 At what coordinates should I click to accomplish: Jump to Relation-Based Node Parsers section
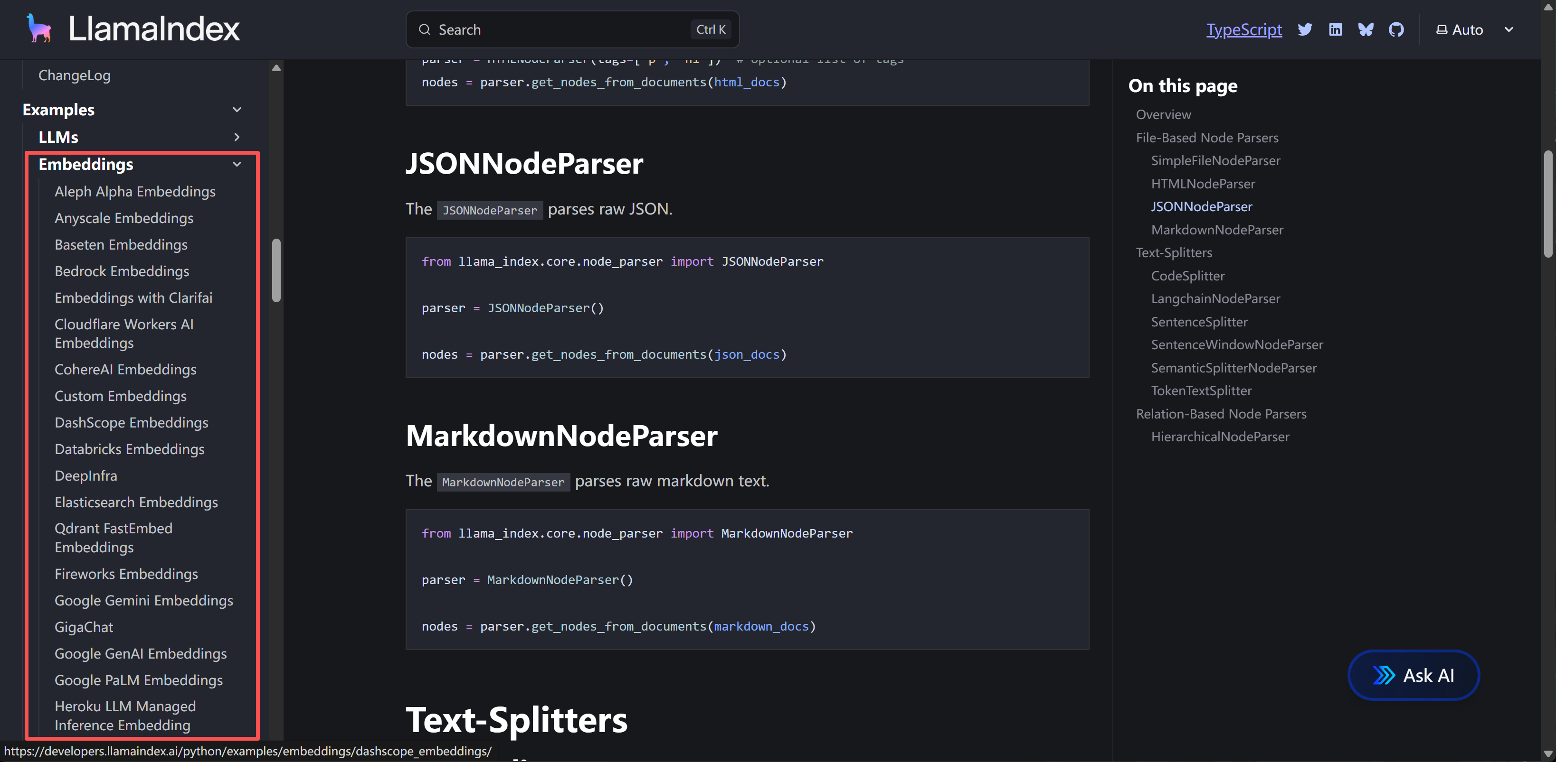click(x=1221, y=414)
